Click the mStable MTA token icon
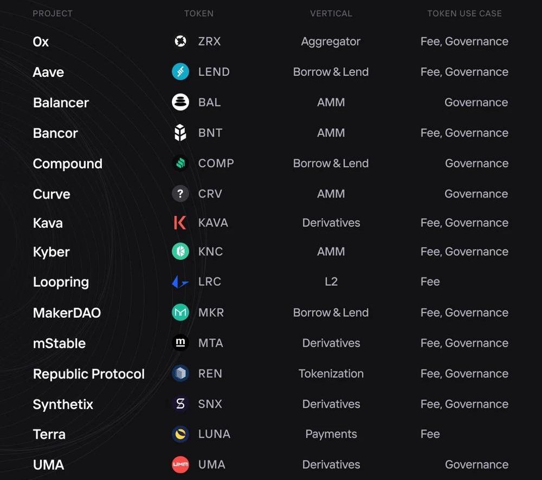 point(180,343)
